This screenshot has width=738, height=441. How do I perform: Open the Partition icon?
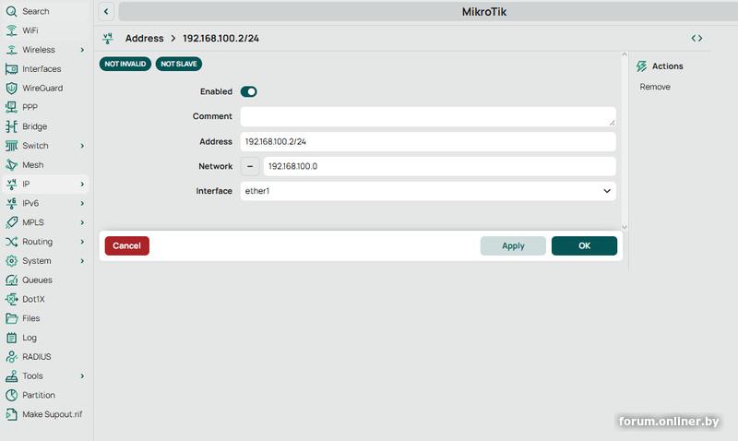(x=11, y=395)
